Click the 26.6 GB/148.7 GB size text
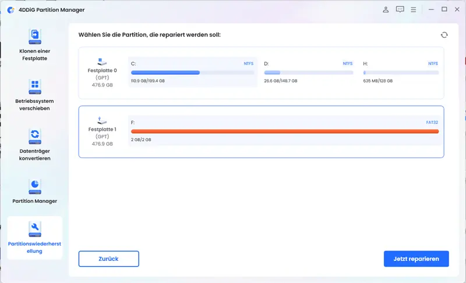The width and height of the screenshot is (466, 283). (281, 81)
